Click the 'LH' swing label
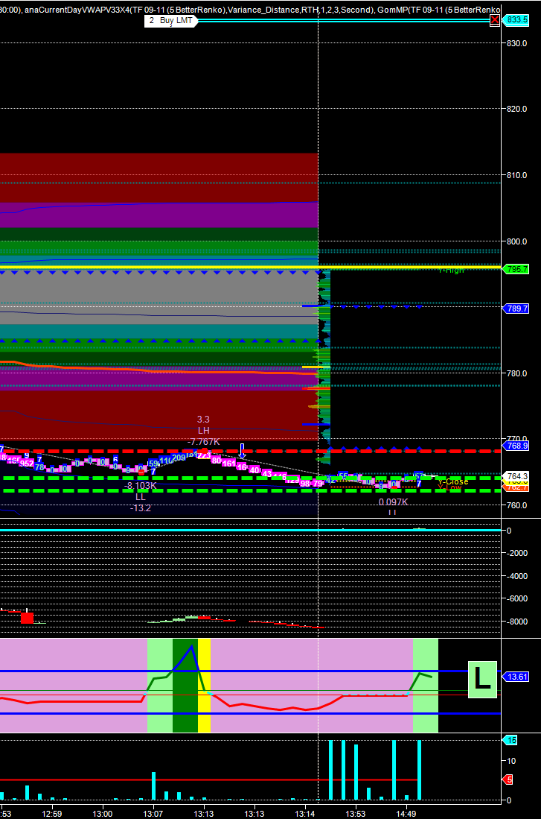 pyautogui.click(x=203, y=431)
